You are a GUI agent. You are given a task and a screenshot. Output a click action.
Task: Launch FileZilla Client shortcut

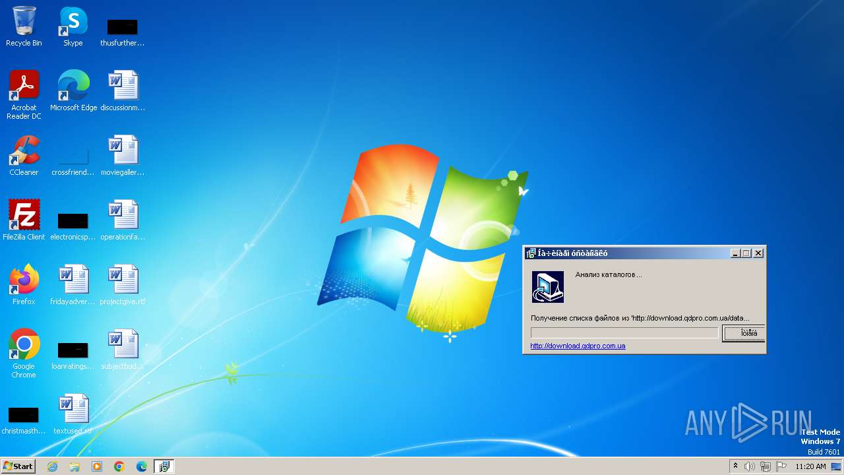24,220
